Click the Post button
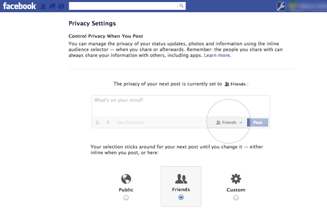This screenshot has height=218, width=327. 258,123
